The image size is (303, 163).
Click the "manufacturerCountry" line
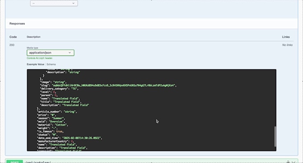click(x=55, y=141)
